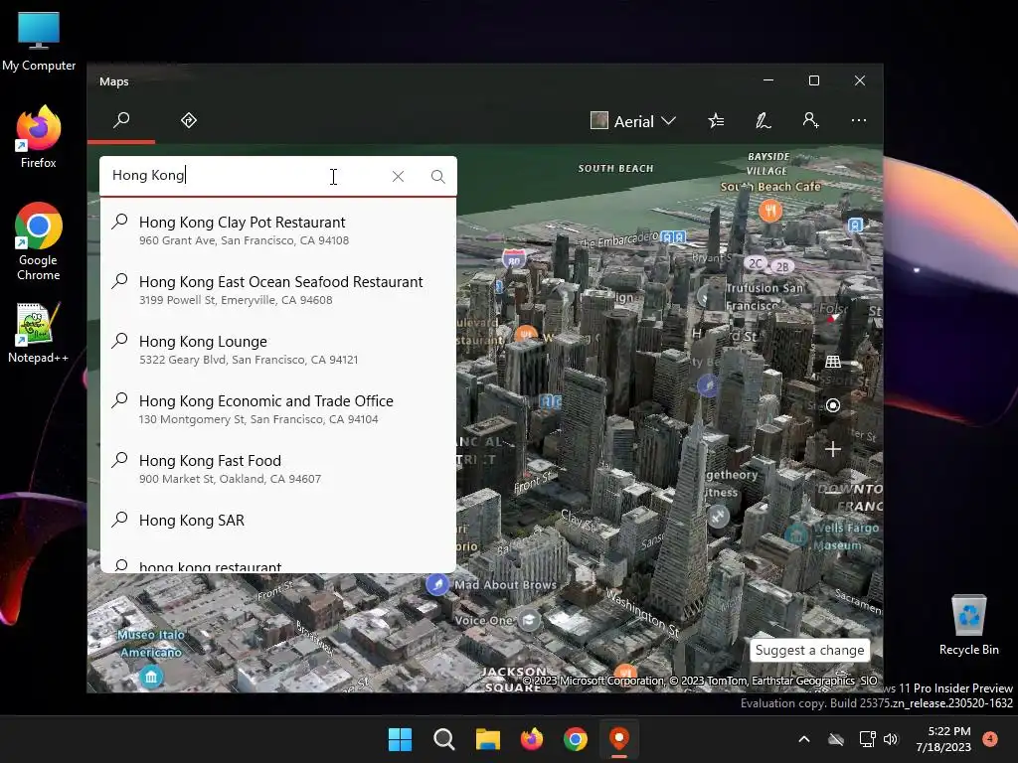
Task: Pick Hong Kong Economic and Trade Office
Action: click(x=278, y=408)
